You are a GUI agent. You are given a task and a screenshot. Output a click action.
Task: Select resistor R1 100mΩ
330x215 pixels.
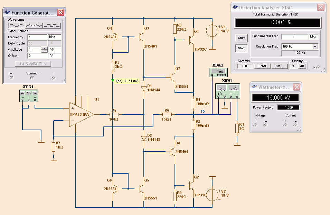pos(194,103)
